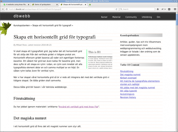178x132 pixels.
Task: Click the dark square toolbar add-on icon
Action: [x=169, y=9]
